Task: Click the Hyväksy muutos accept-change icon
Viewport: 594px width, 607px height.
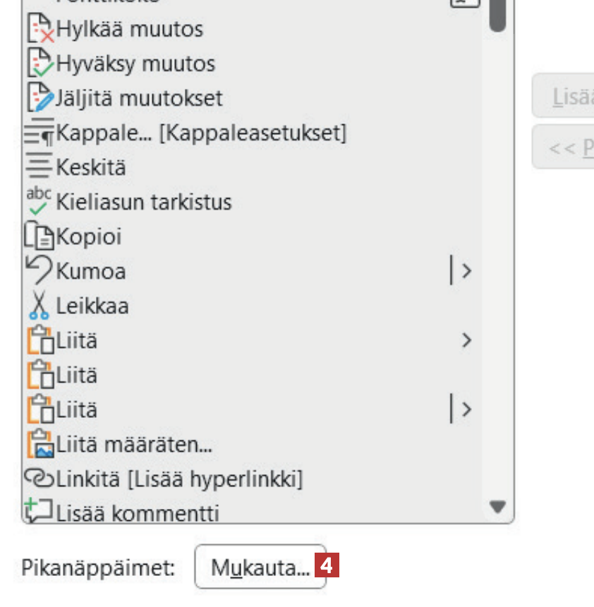Action: [40, 64]
